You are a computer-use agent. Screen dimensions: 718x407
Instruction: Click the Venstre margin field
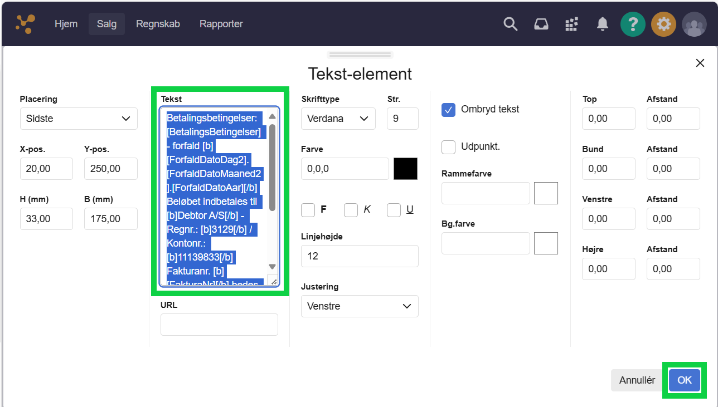609,219
